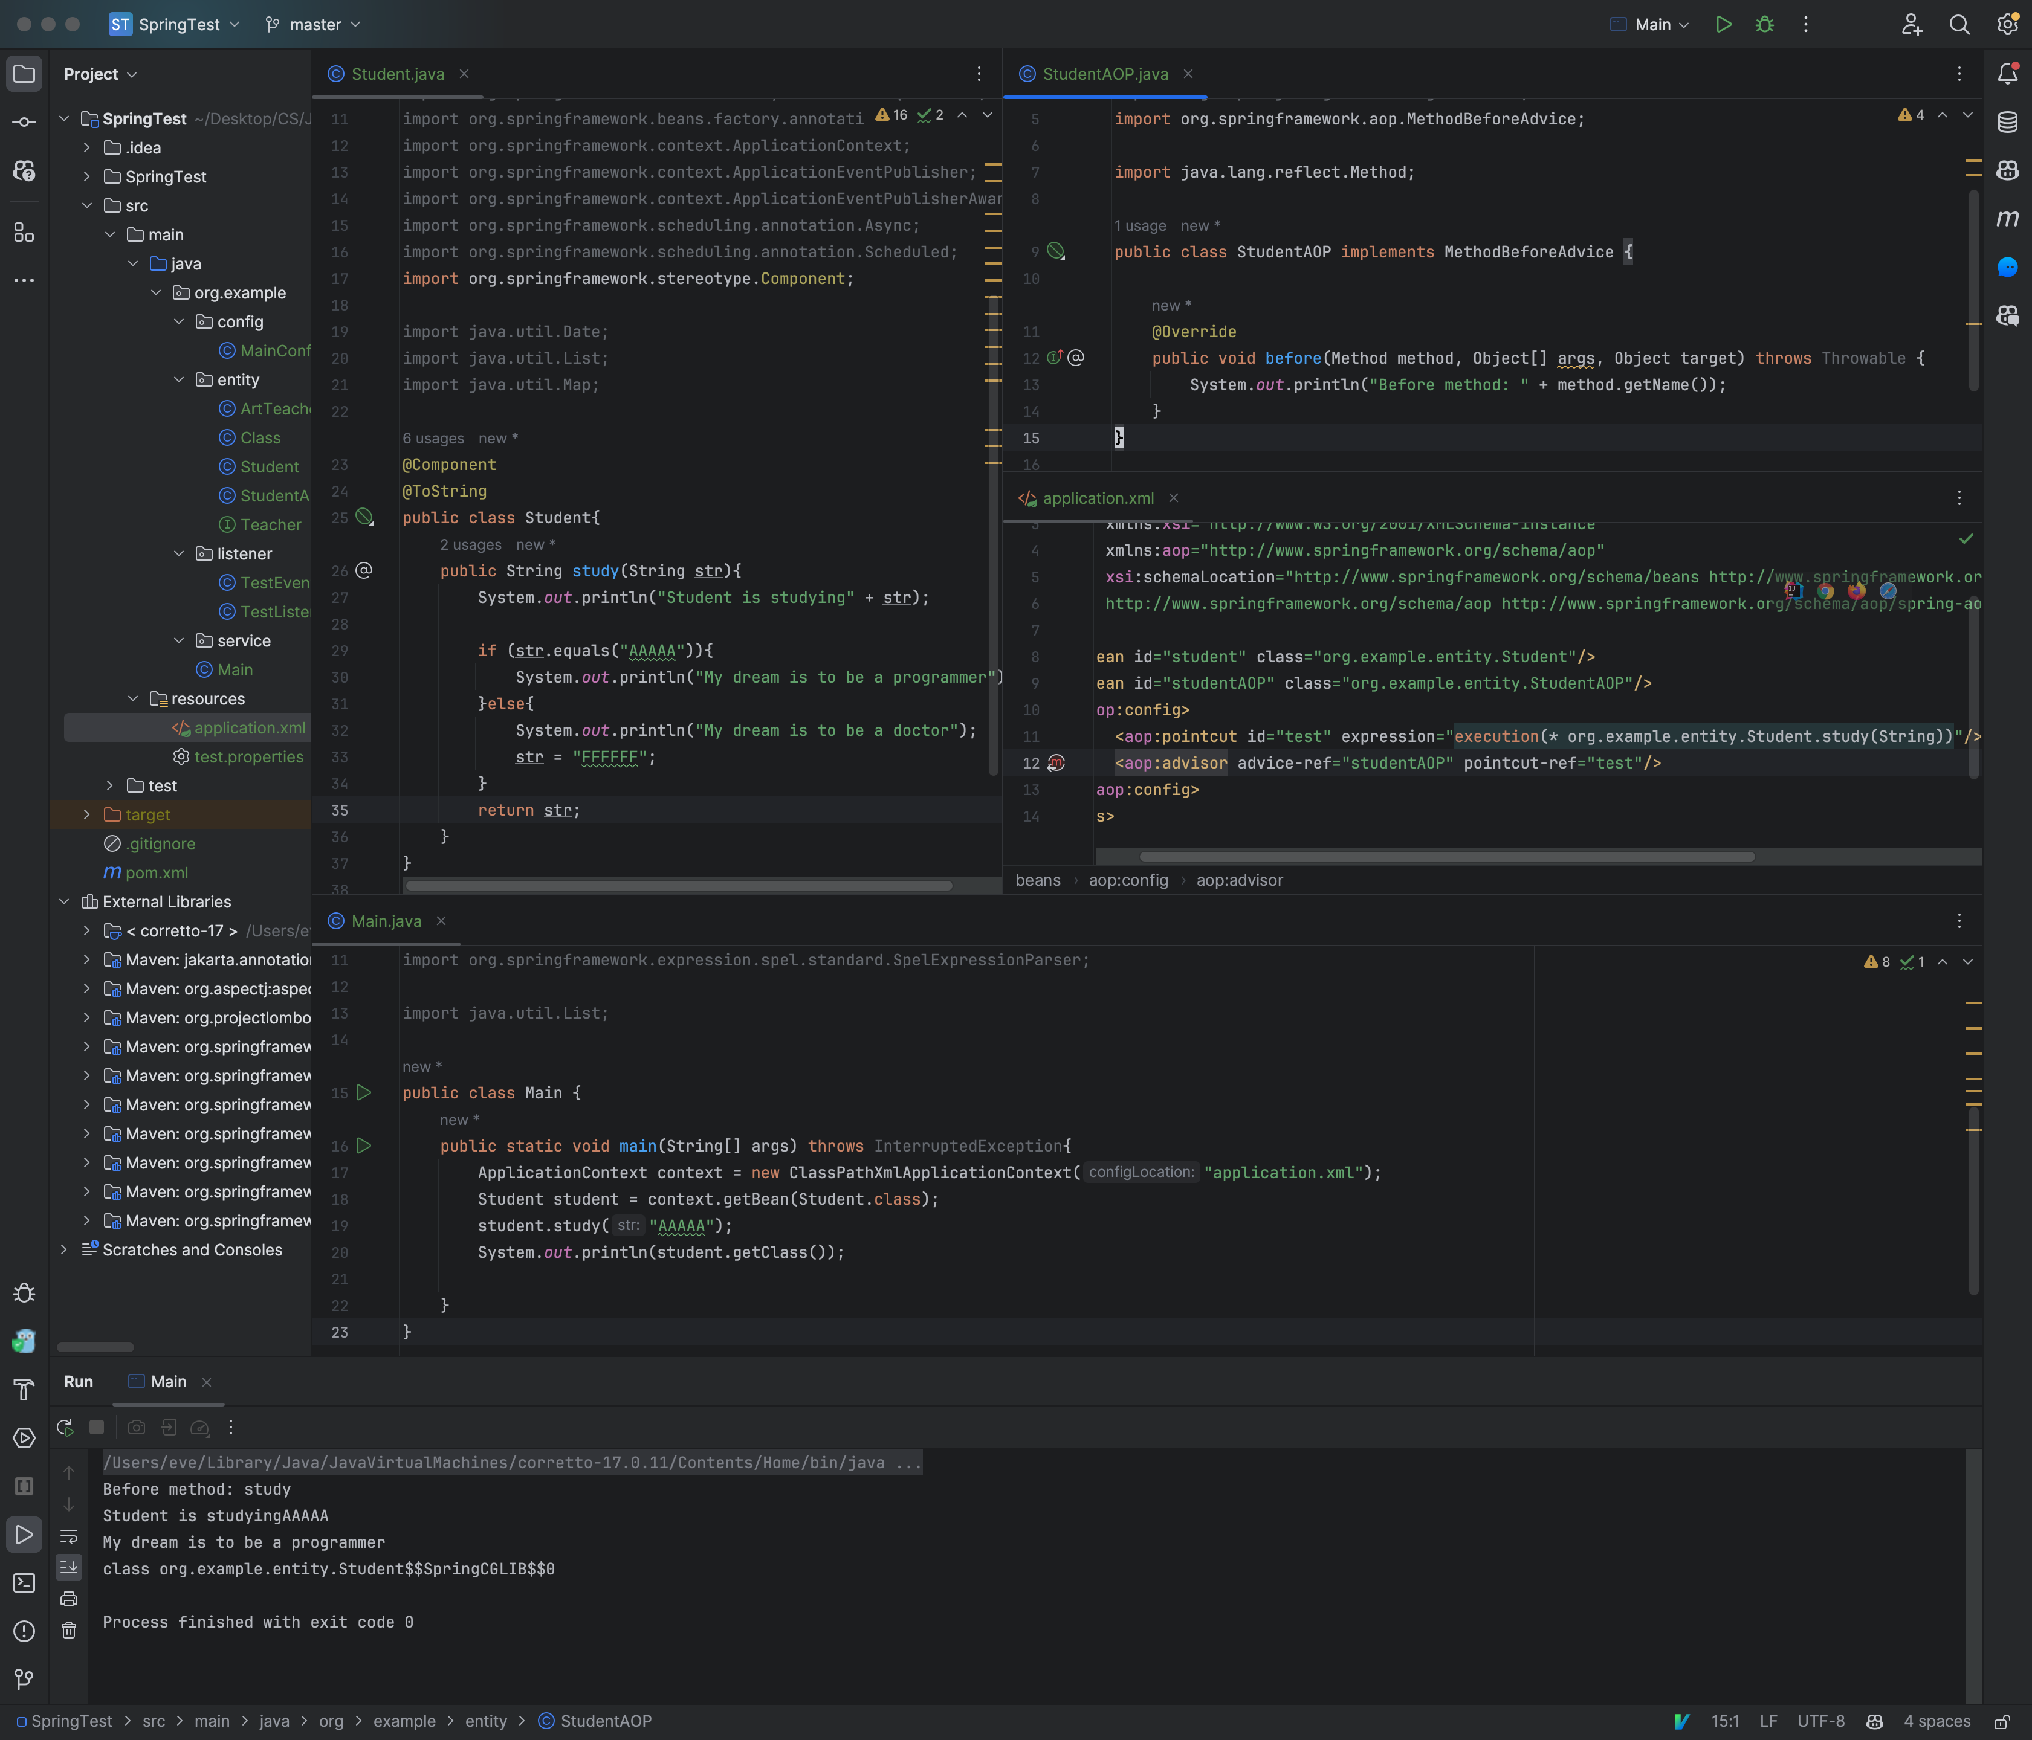Collapse the listener package
The image size is (2032, 1740).
pyautogui.click(x=178, y=554)
